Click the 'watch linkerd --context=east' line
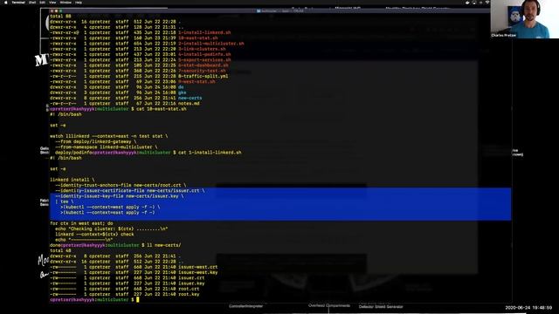This screenshot has height=314, width=559. (108, 136)
